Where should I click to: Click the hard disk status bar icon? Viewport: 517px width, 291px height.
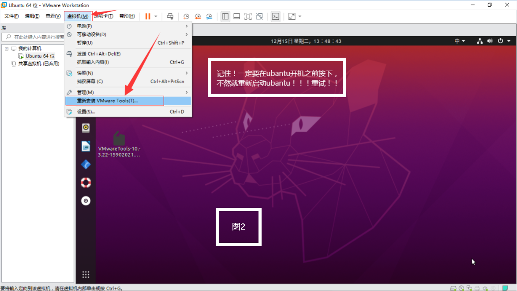(453, 288)
